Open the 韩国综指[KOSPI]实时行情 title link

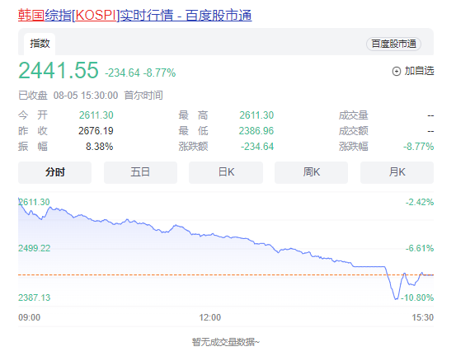(135, 15)
